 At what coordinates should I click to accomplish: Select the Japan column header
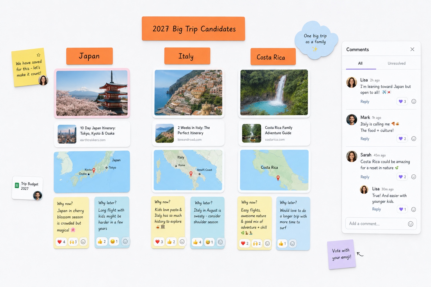(90, 56)
